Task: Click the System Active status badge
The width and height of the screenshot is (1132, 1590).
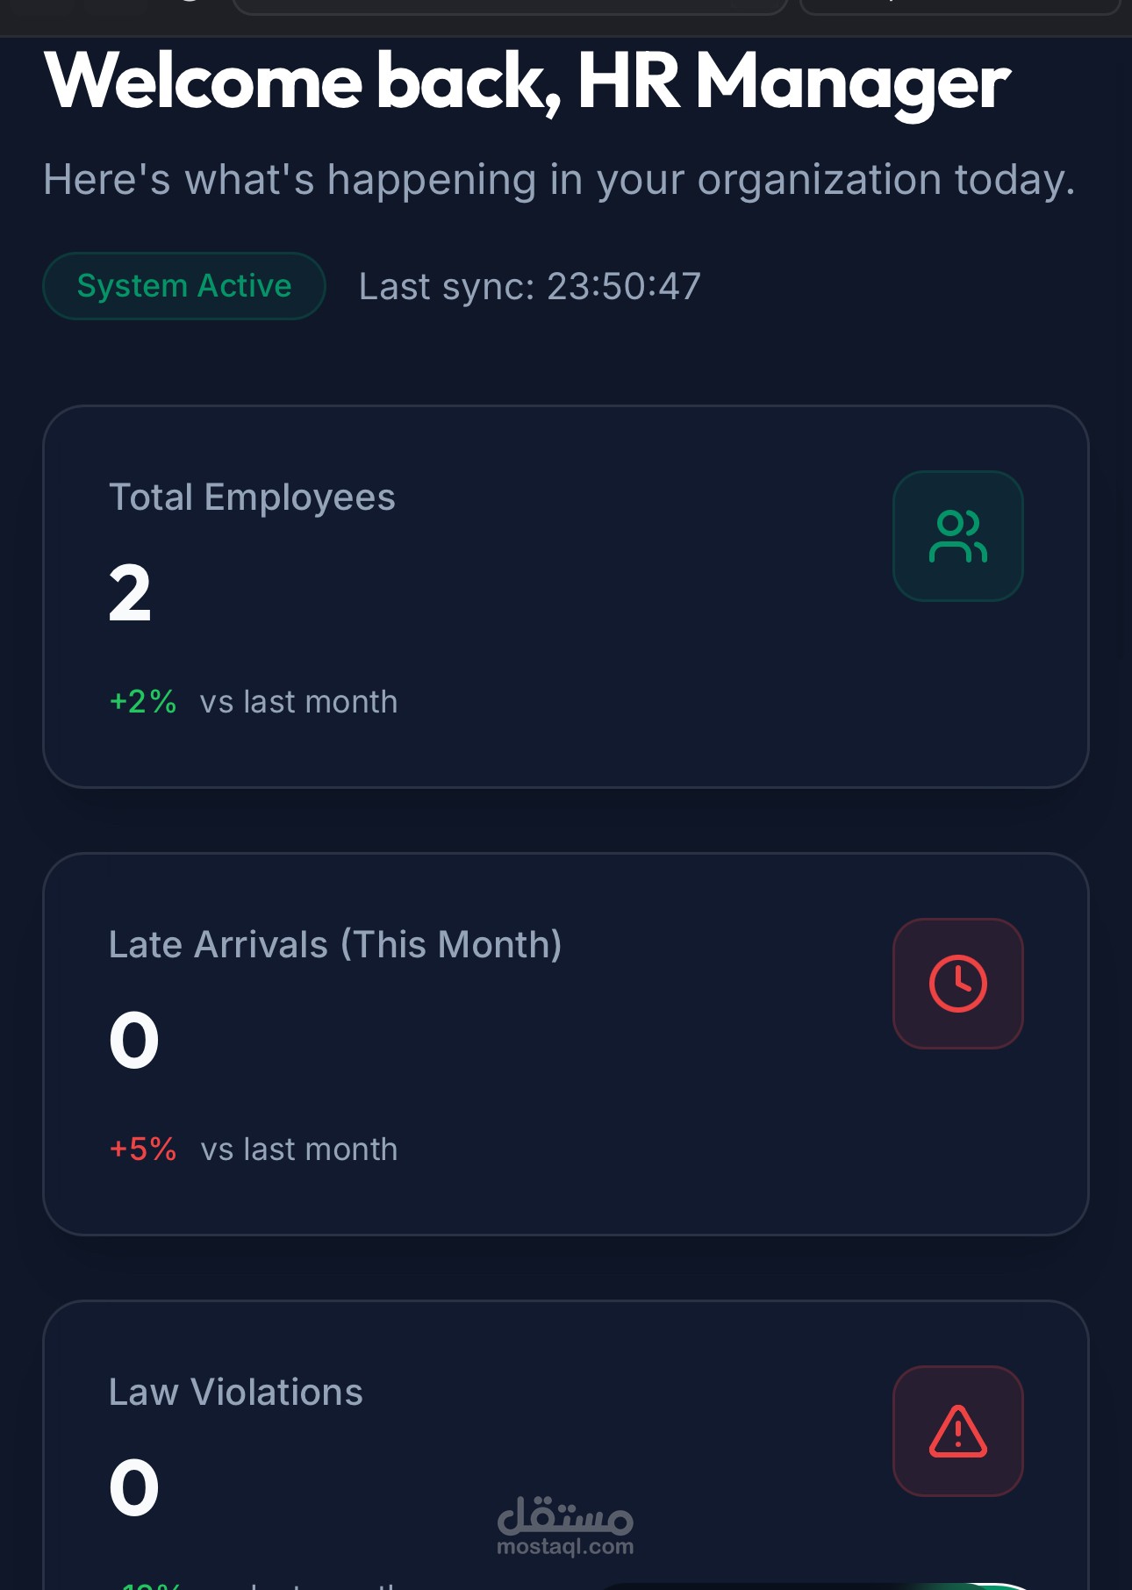Action: [x=184, y=286]
